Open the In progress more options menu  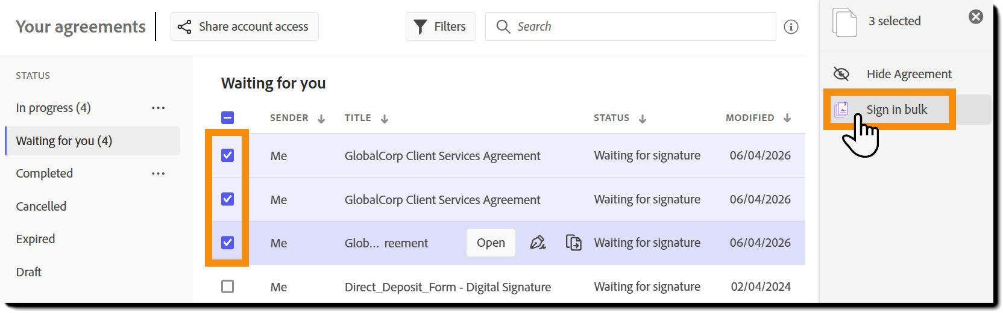(x=158, y=108)
